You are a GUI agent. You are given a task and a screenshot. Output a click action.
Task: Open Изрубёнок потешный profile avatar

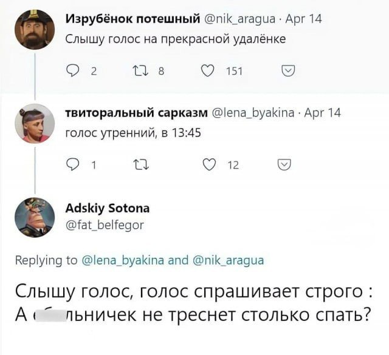click(x=35, y=30)
